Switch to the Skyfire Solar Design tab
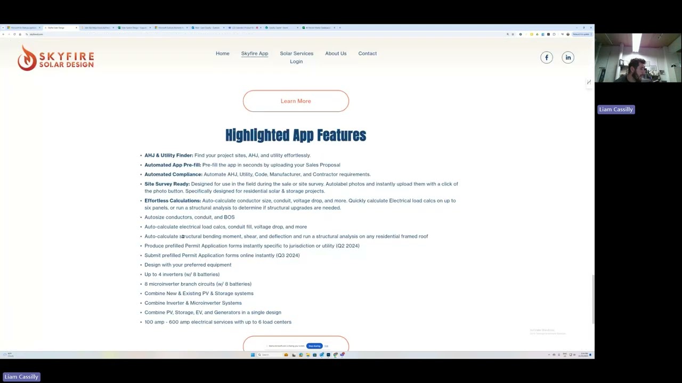This screenshot has height=383, width=682. click(x=60, y=28)
